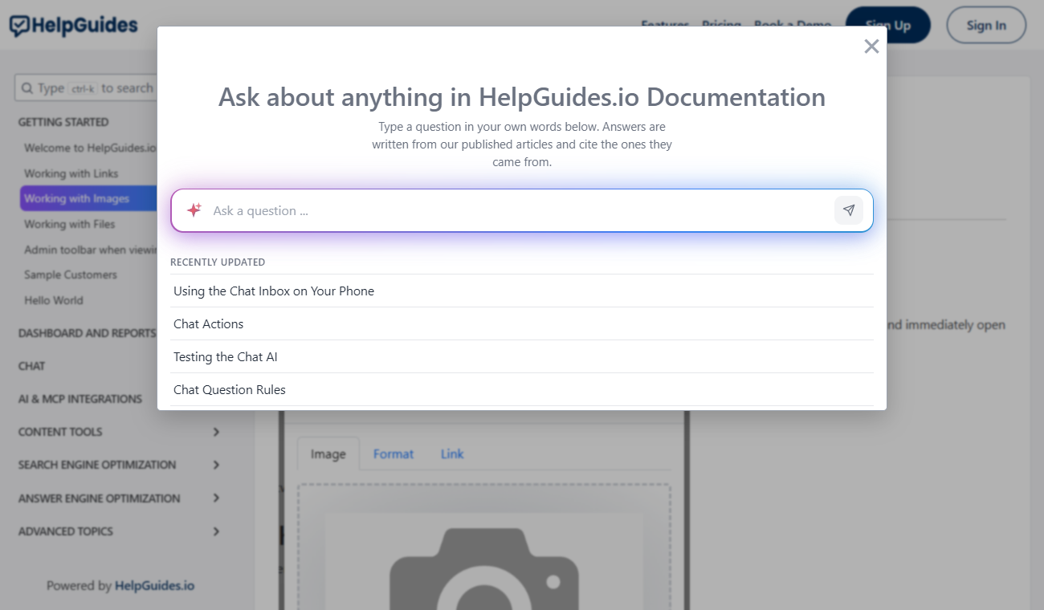Screen dimensions: 1044x610
Task: Open "Chat Question Rules" article
Action: point(522,389)
